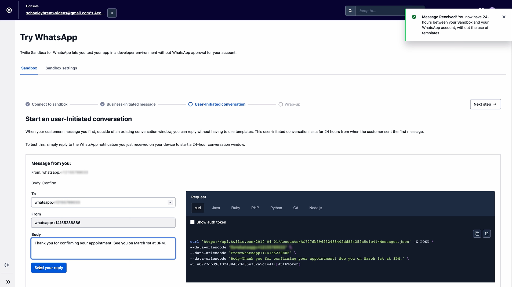Switch code sample to C#

296,208
